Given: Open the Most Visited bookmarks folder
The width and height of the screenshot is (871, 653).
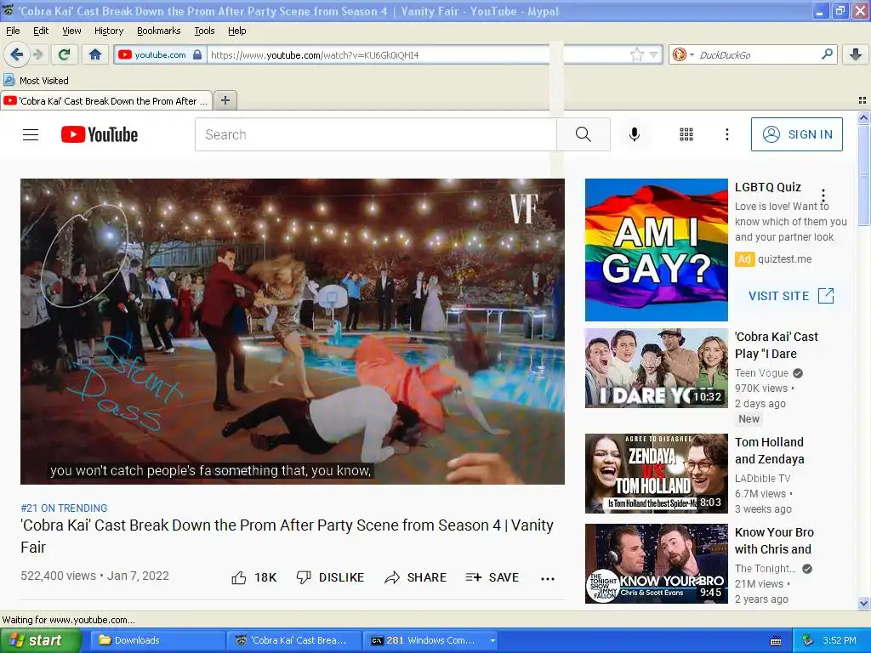Looking at the screenshot, I should coord(36,81).
